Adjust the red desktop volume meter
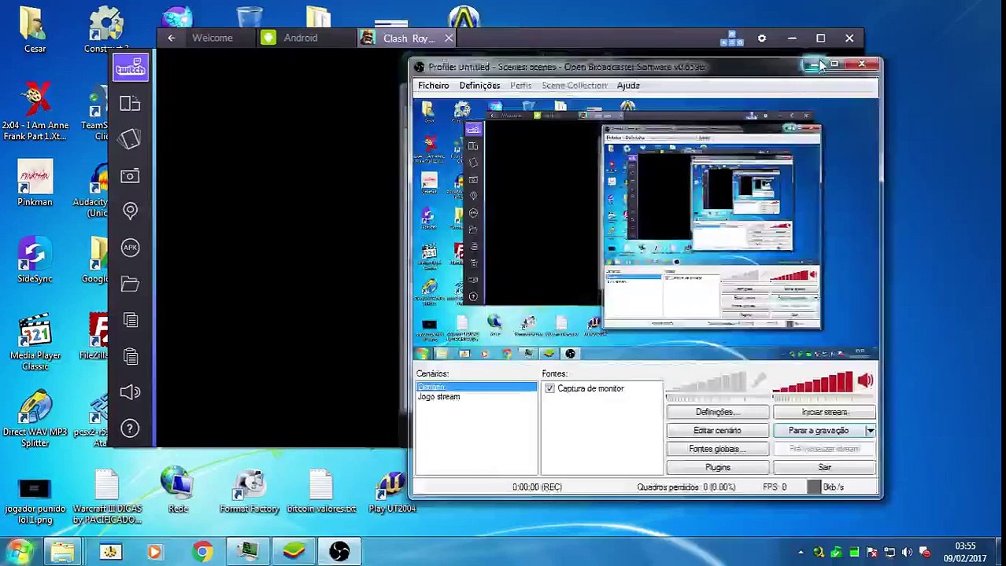 [x=813, y=382]
